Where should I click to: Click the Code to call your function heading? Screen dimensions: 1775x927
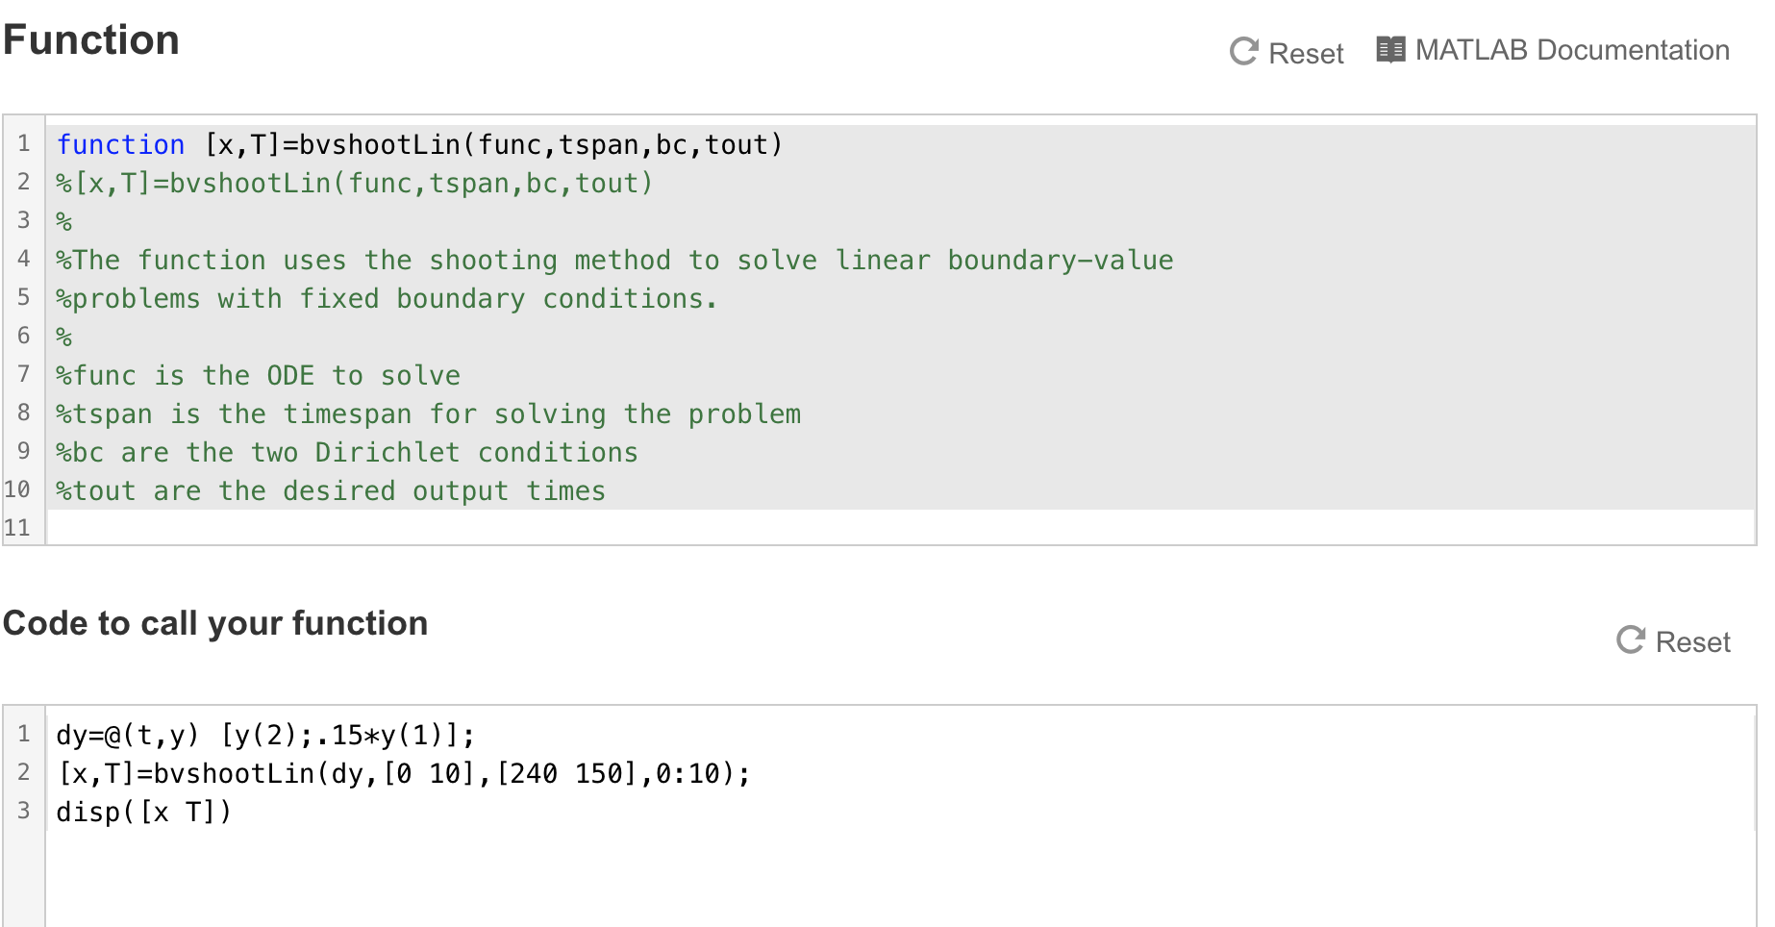[215, 622]
